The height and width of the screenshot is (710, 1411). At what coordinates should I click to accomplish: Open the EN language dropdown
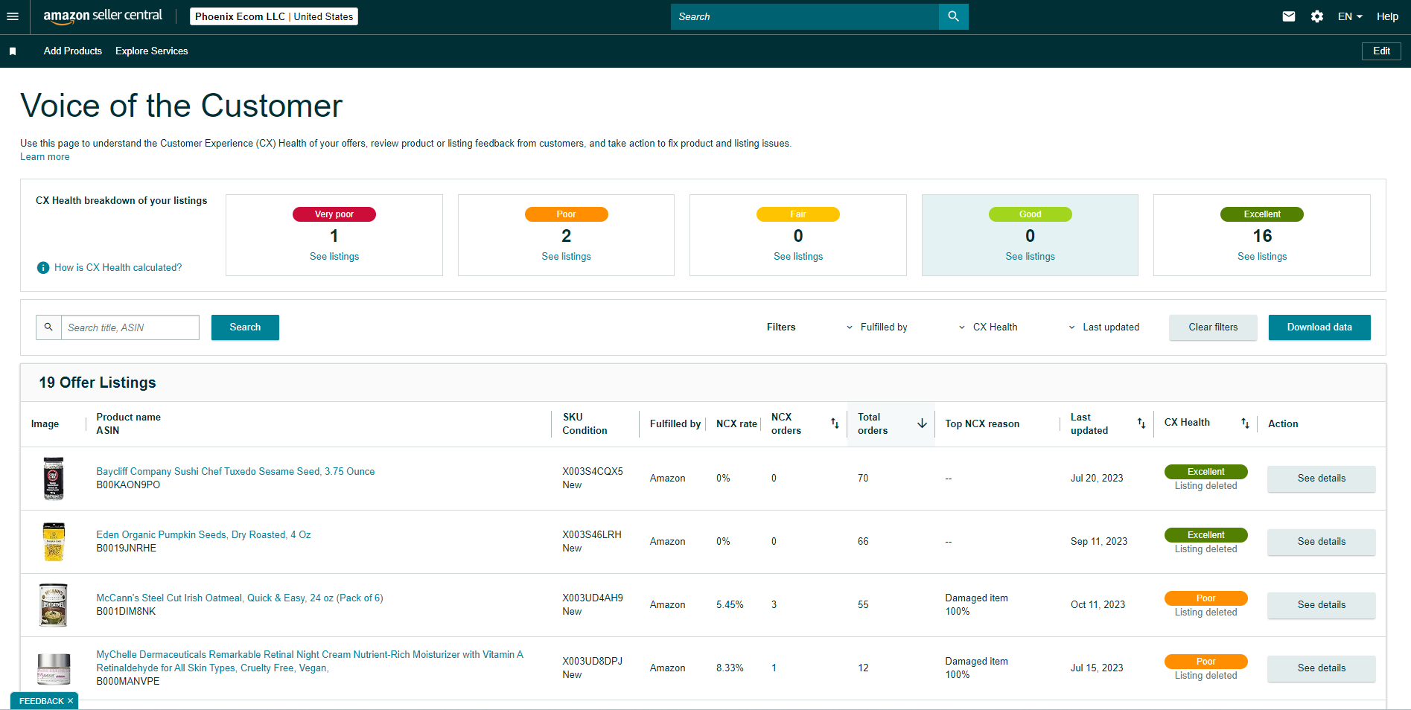click(1350, 16)
